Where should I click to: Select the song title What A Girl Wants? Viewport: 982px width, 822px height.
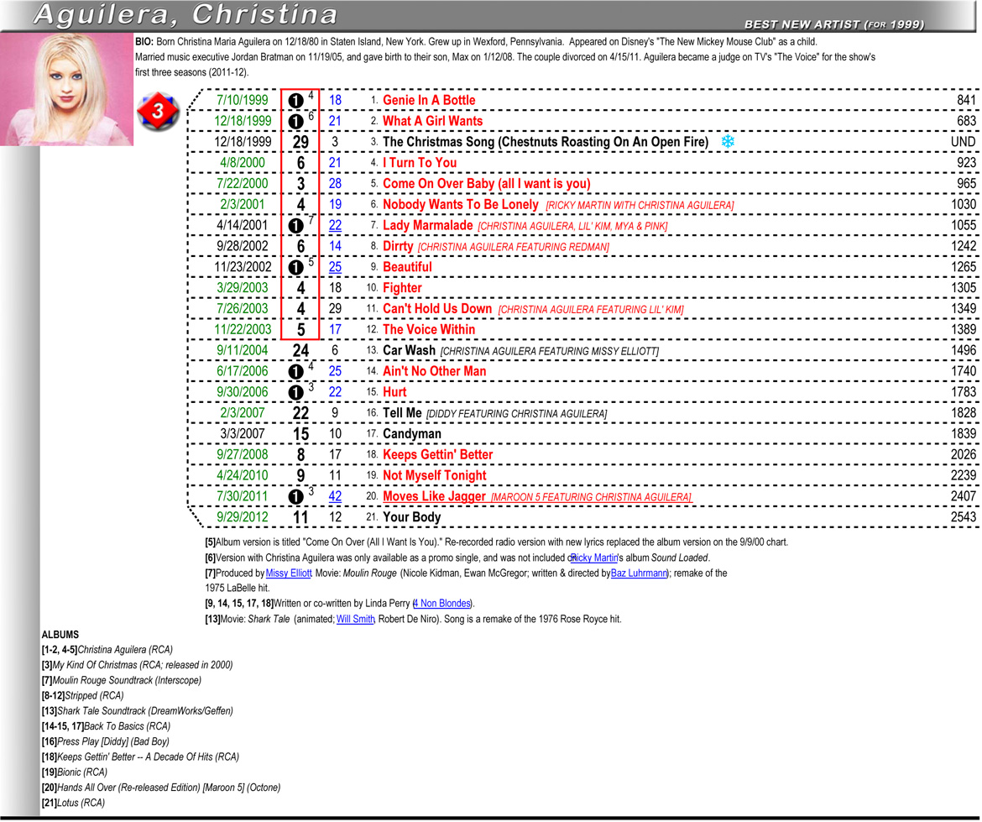(x=433, y=121)
